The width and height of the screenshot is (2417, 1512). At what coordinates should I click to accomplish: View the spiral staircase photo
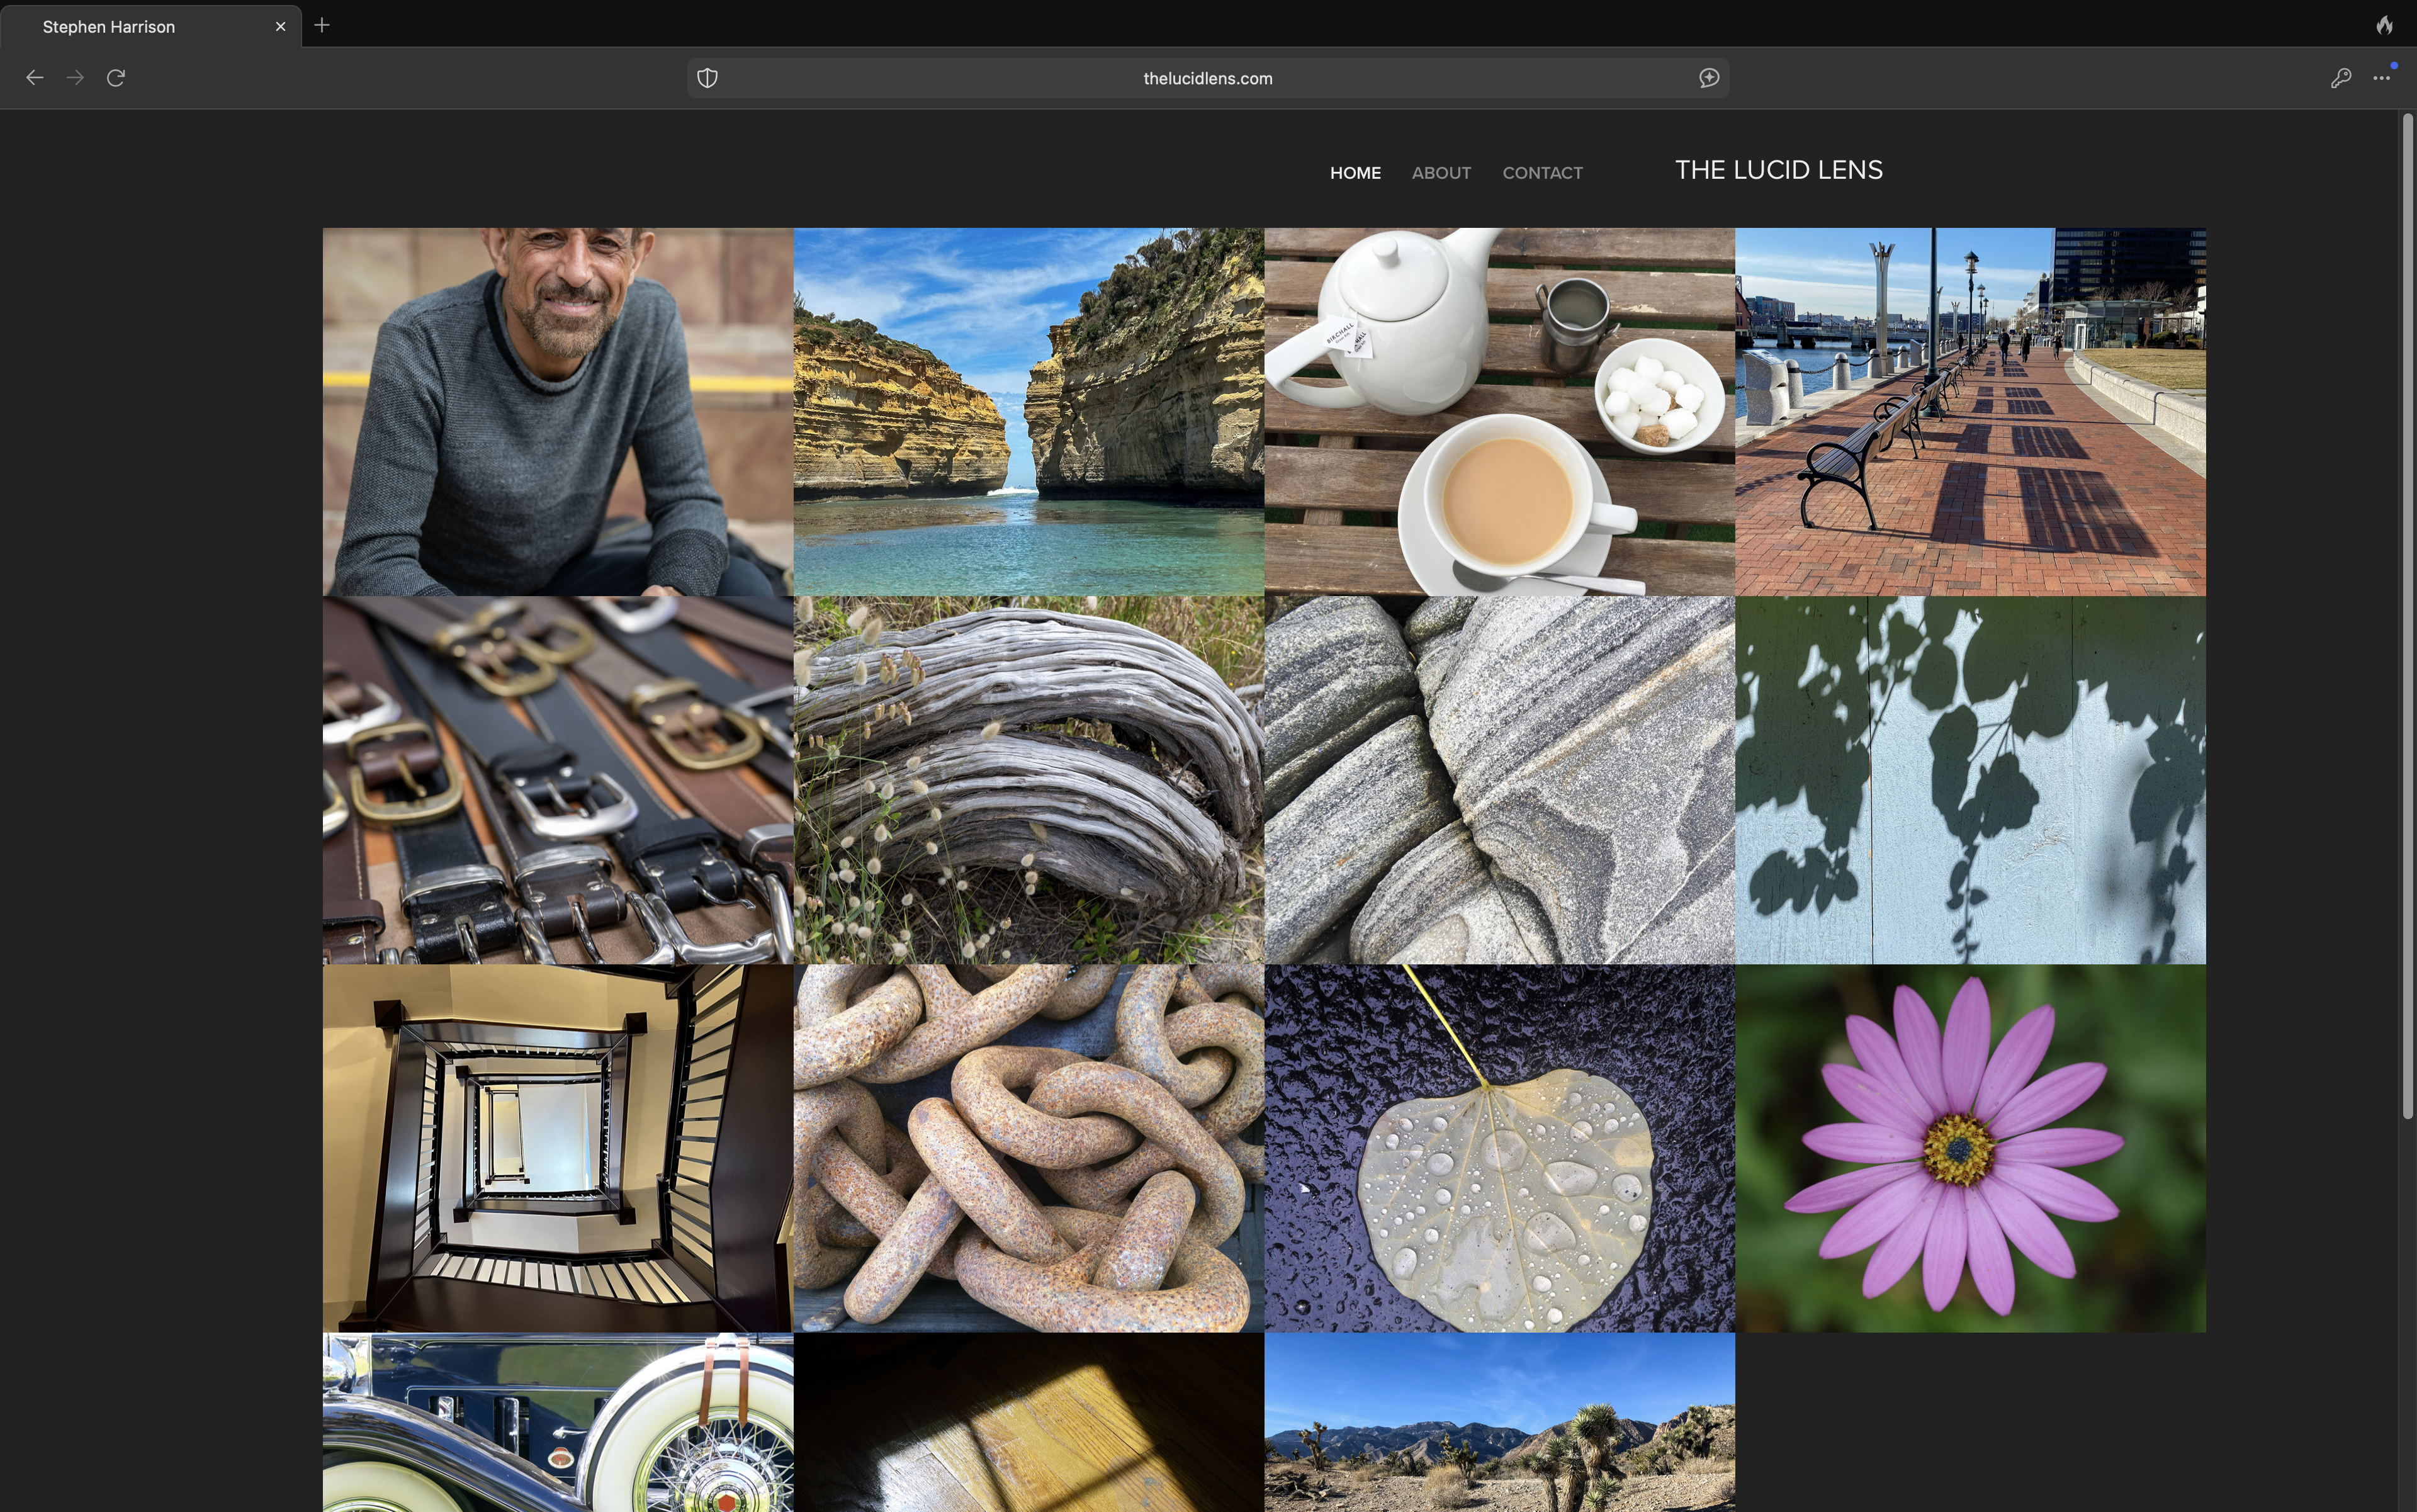click(558, 1148)
